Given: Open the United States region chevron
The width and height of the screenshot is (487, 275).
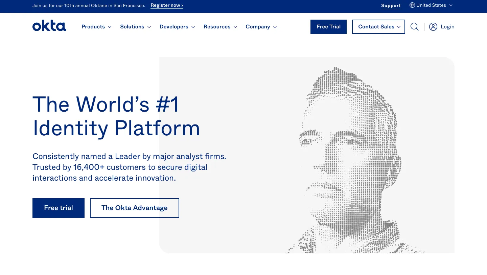Looking at the screenshot, I should (450, 5).
